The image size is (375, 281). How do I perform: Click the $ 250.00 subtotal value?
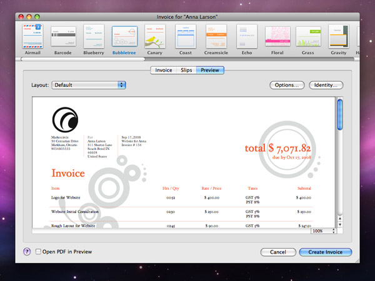[x=304, y=212]
